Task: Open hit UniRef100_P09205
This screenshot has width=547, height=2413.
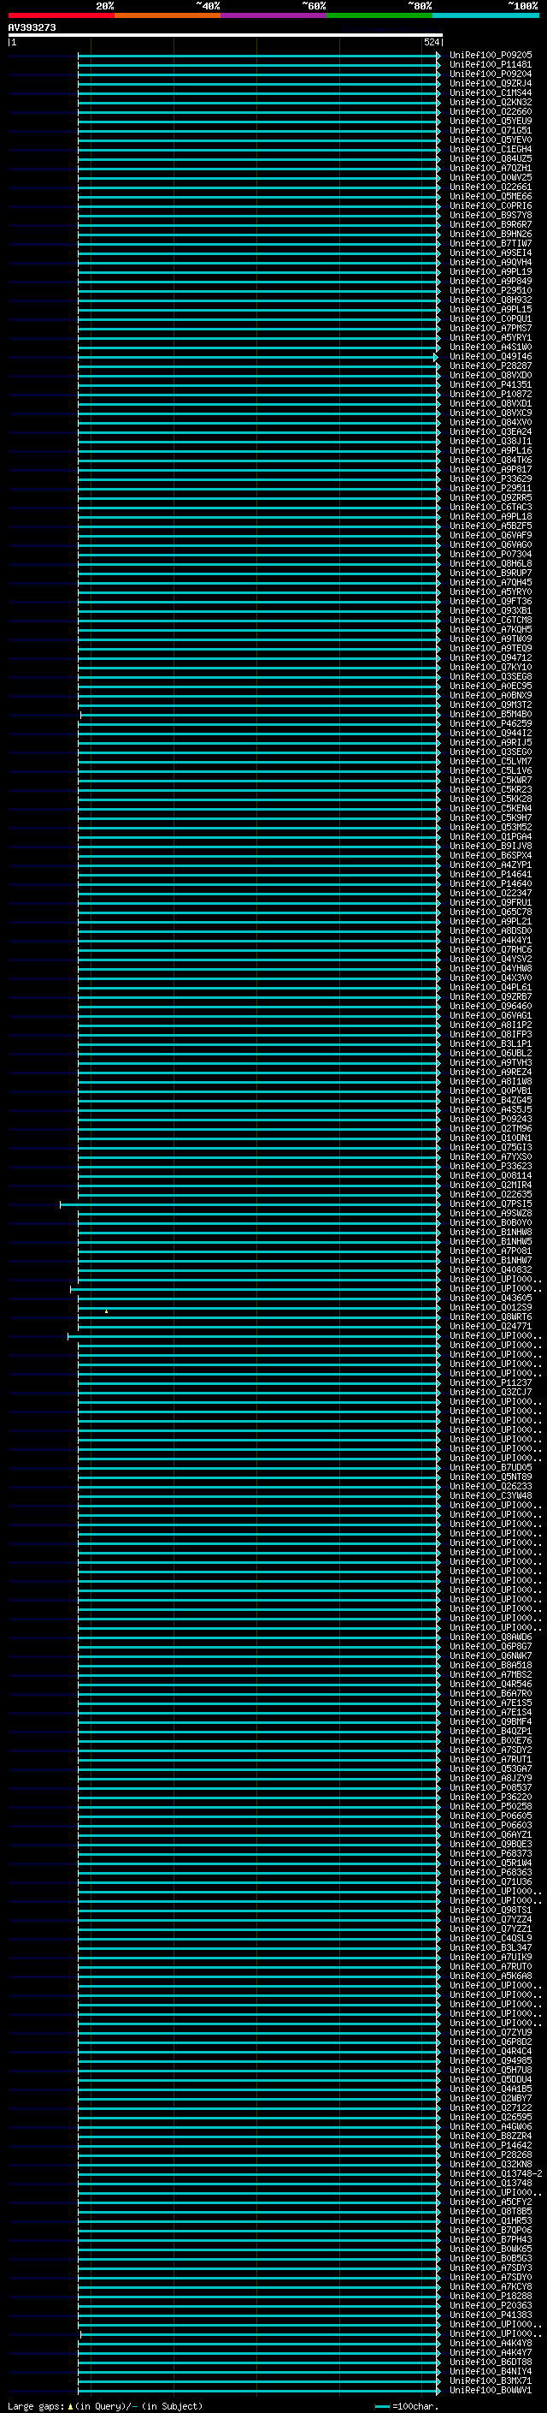Action: 491,56
